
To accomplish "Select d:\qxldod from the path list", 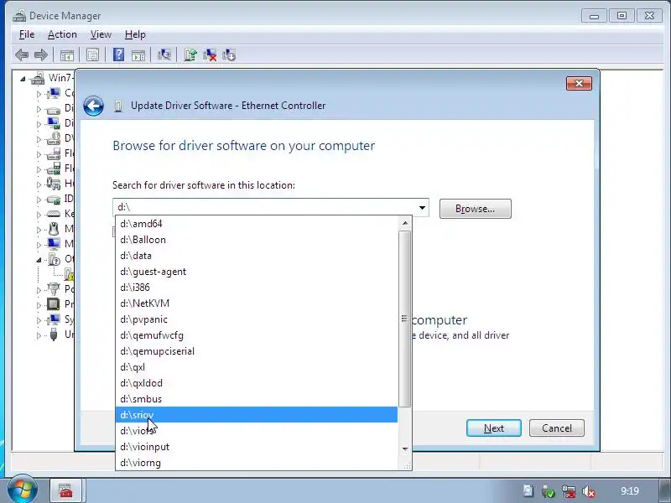I will (x=257, y=383).
